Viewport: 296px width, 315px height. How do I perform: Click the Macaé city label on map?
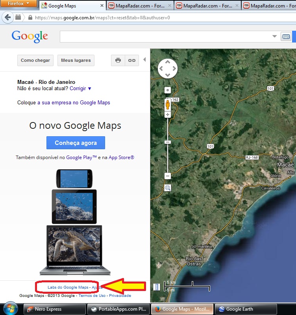pos(285,165)
